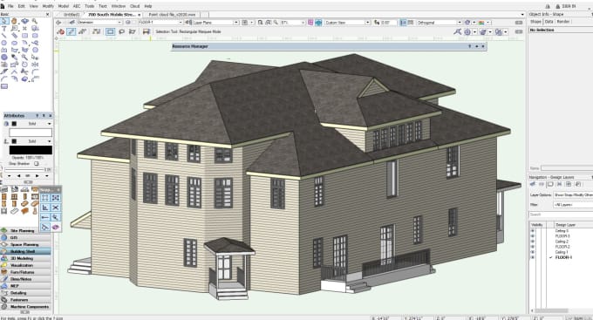Choose the Text tool in Basic palette
This screenshot has height=320, width=593.
point(4,29)
